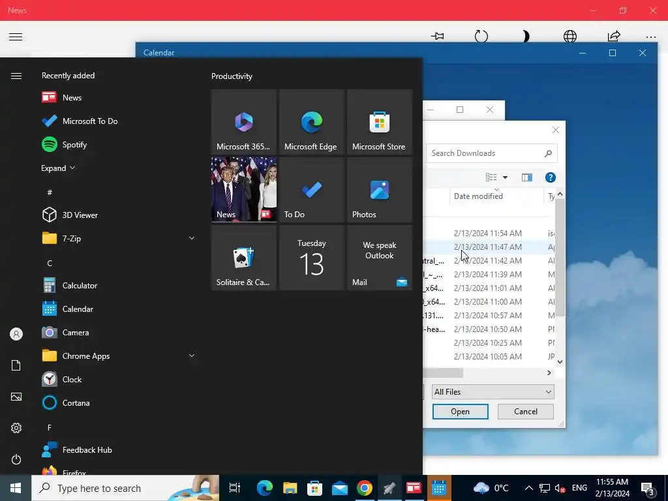Screen dimensions: 668x501
Task: Open the Mail tile
Action: [379, 257]
